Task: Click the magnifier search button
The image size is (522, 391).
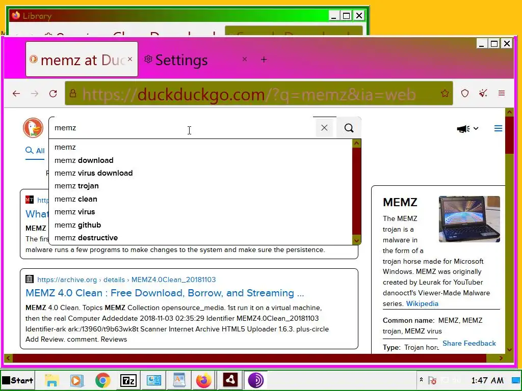Action: point(349,128)
